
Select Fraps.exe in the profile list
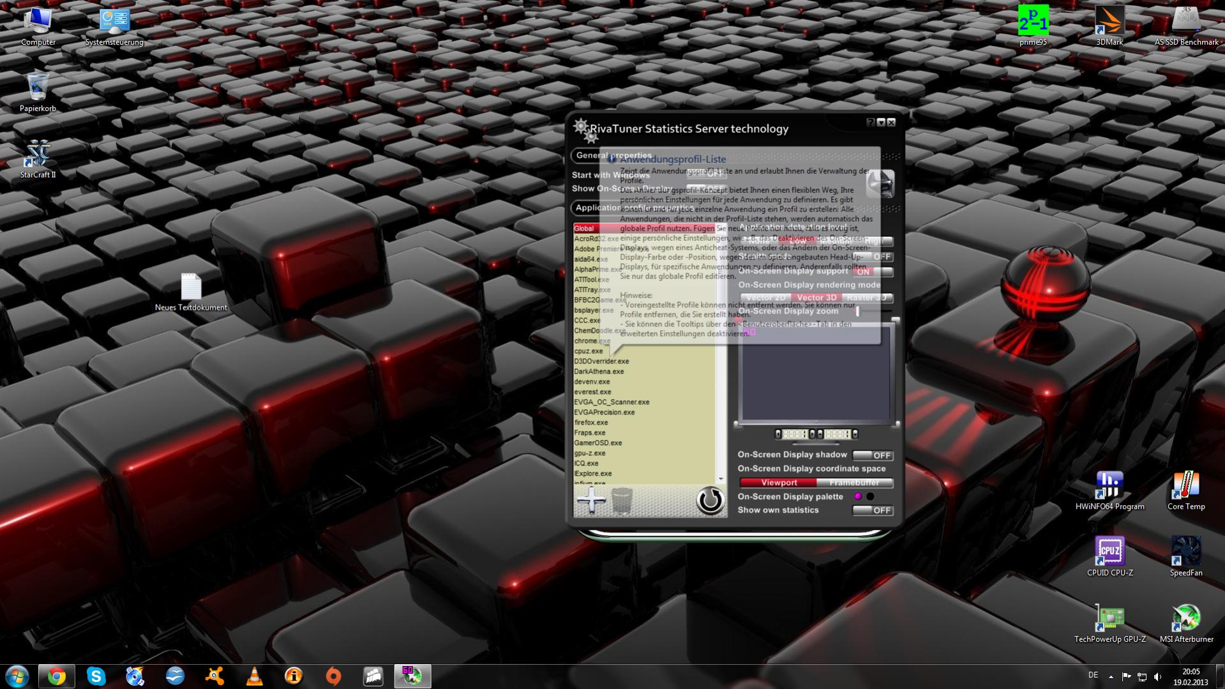tap(644, 433)
